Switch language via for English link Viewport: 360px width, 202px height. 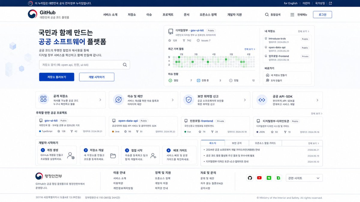pos(290,3)
